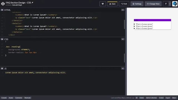The height and width of the screenshot is (100, 178).
Task: Fork this pen
Action: (124, 4)
